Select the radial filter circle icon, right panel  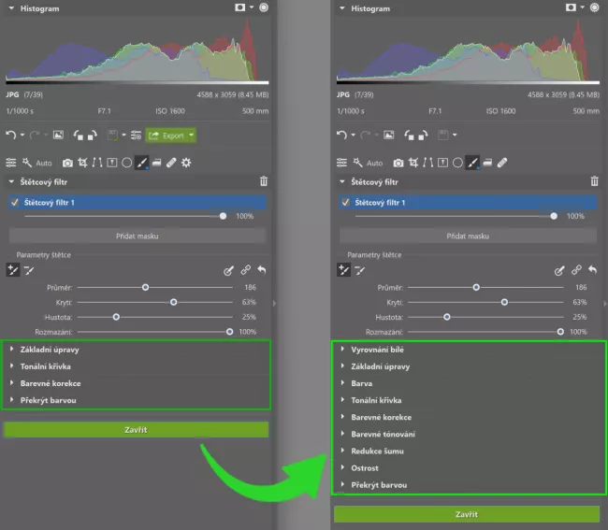click(x=457, y=163)
